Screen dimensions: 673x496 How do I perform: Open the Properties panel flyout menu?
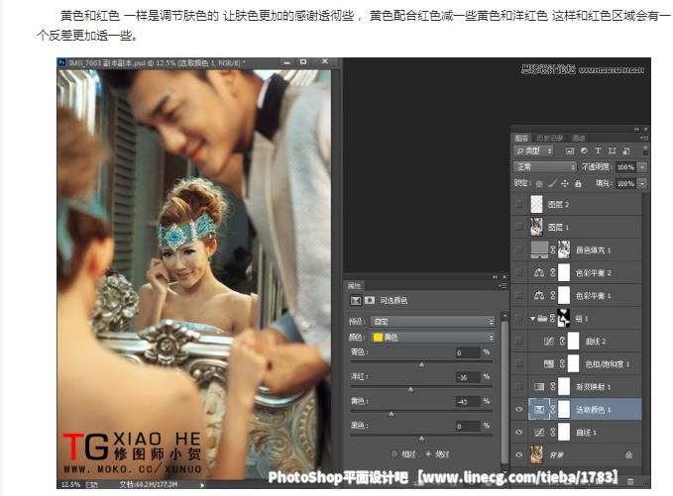tap(504, 285)
